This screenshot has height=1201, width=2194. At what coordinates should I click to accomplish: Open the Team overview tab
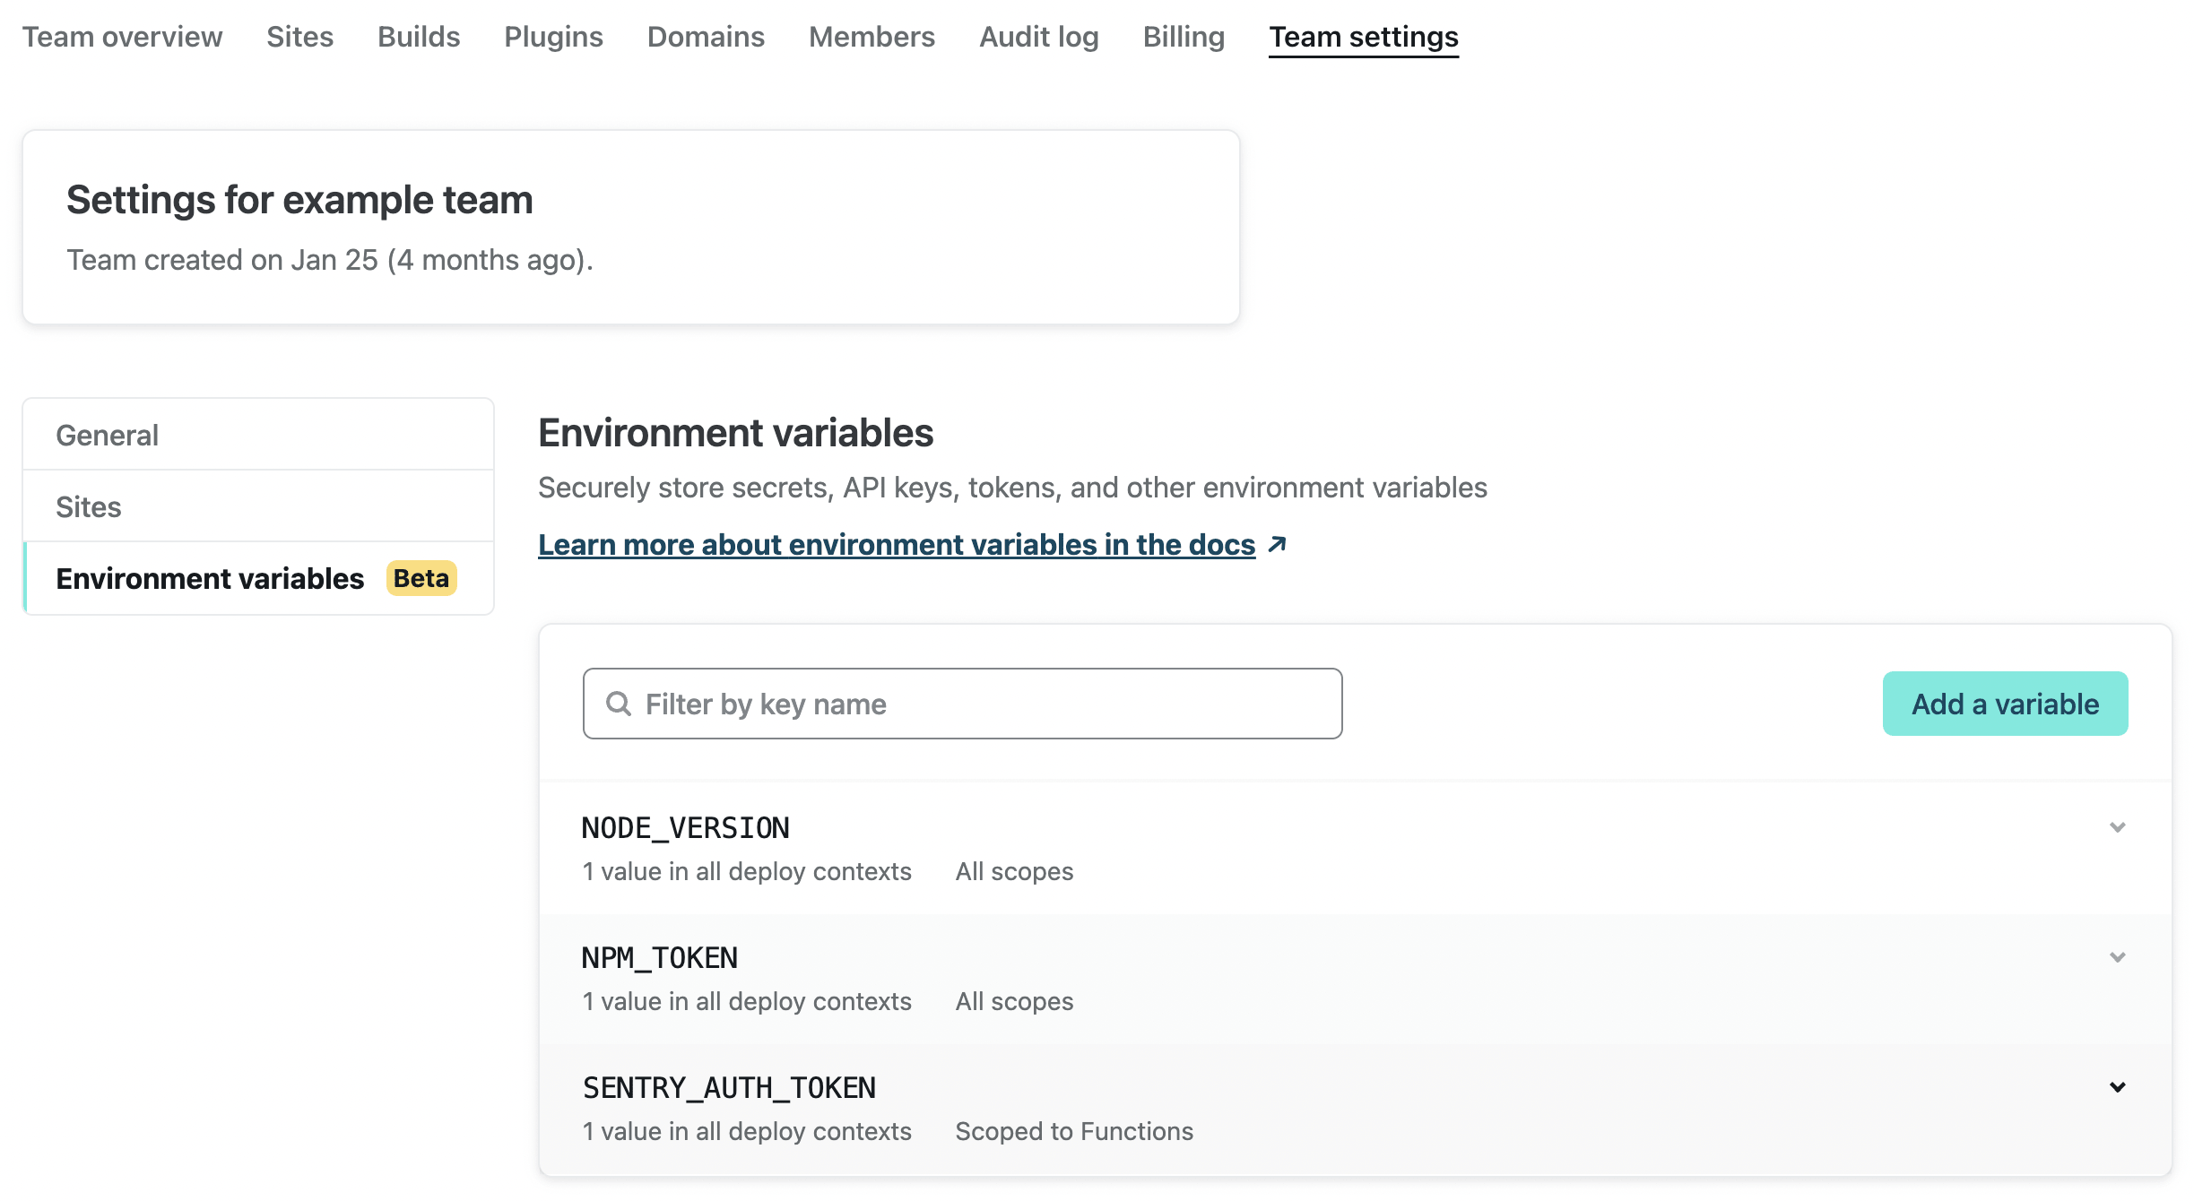tap(122, 37)
